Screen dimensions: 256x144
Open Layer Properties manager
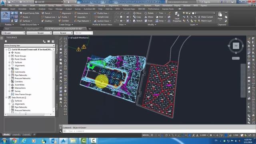click(x=177, y=17)
